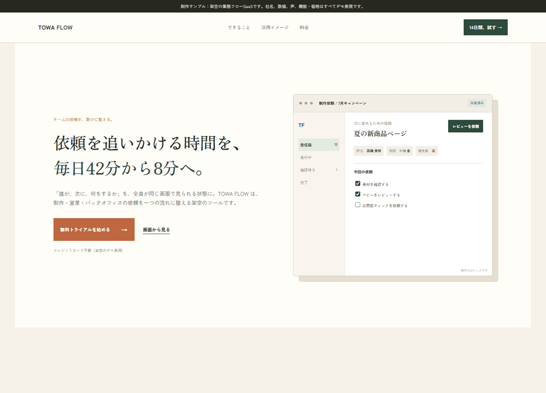Go to 活用イメージ in the navigation
The width and height of the screenshot is (546, 393).
(x=275, y=27)
